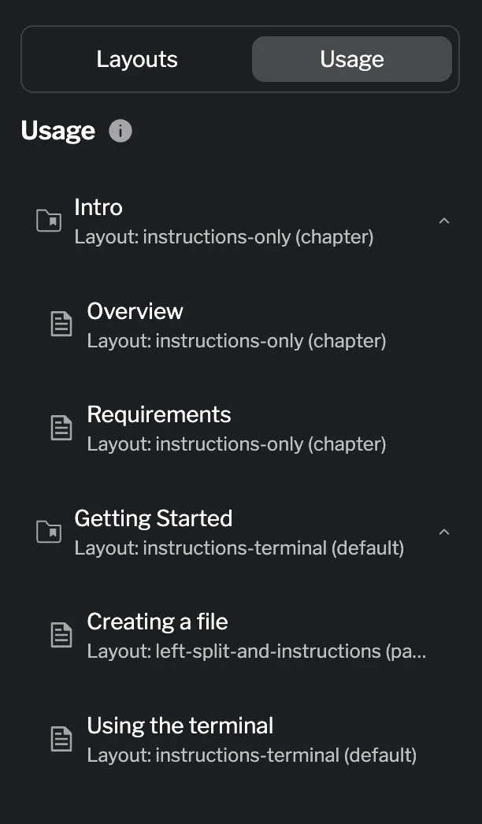This screenshot has height=824, width=482.
Task: Switch to the Layouts tab
Action: (x=137, y=58)
